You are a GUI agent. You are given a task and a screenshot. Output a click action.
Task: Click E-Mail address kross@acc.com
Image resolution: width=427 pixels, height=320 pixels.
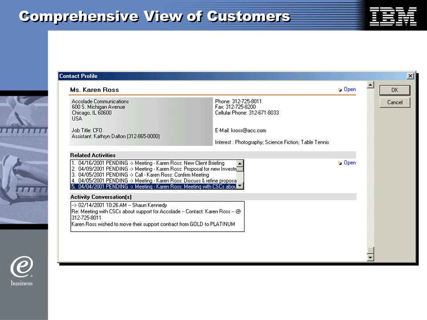pyautogui.click(x=248, y=131)
